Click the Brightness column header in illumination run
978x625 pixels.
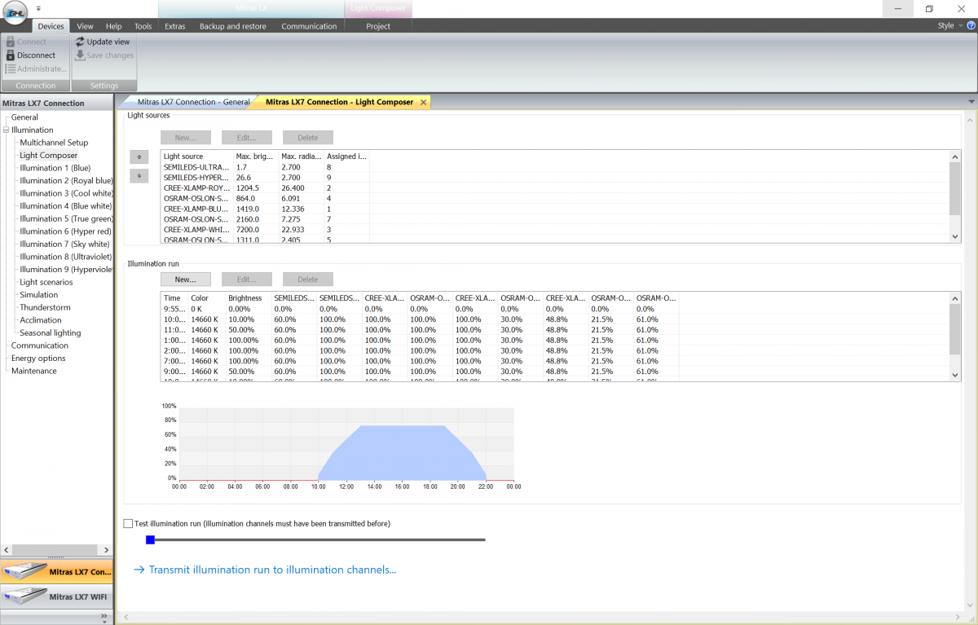pyautogui.click(x=247, y=298)
